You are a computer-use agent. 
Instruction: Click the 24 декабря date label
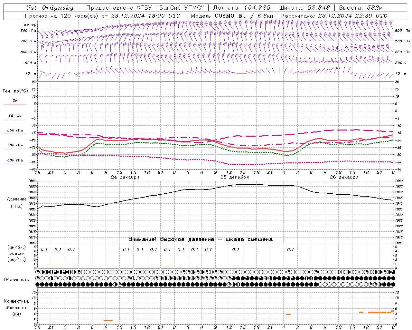click(x=125, y=177)
